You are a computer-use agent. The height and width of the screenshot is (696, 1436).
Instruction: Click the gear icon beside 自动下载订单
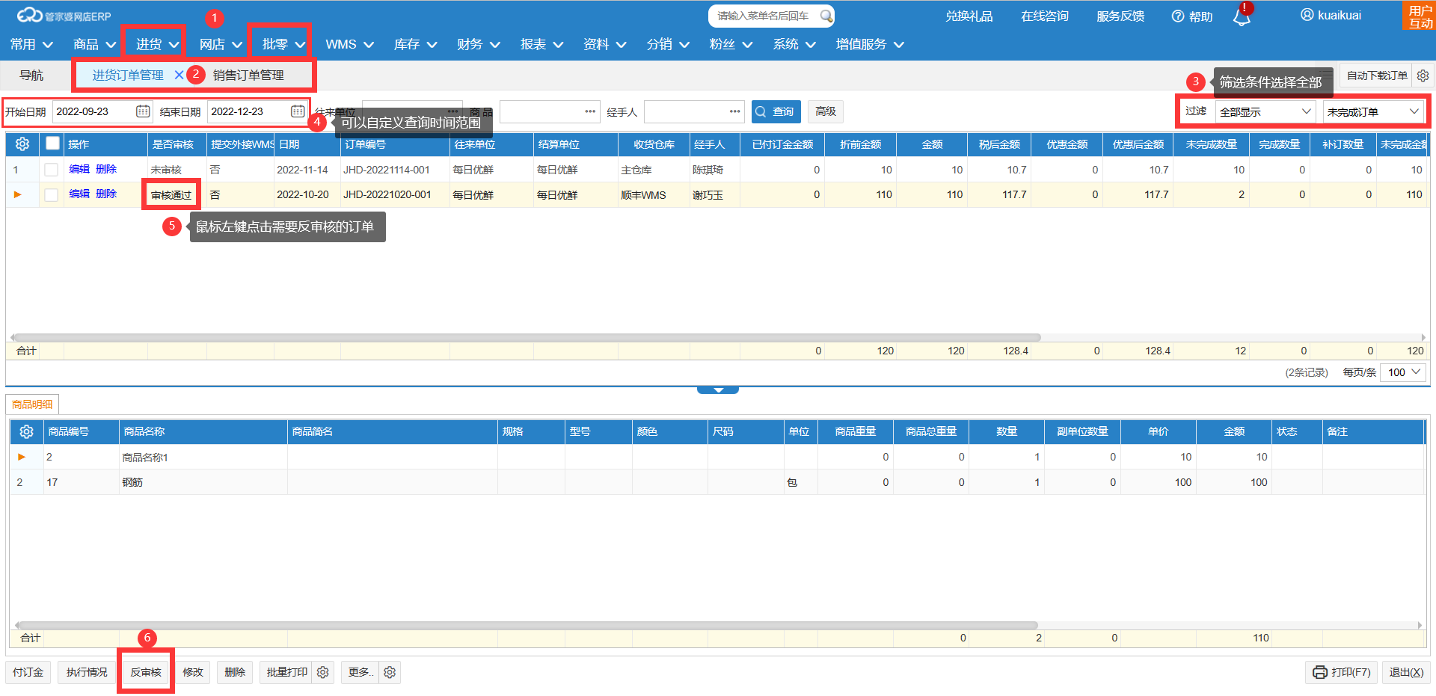[x=1423, y=76]
